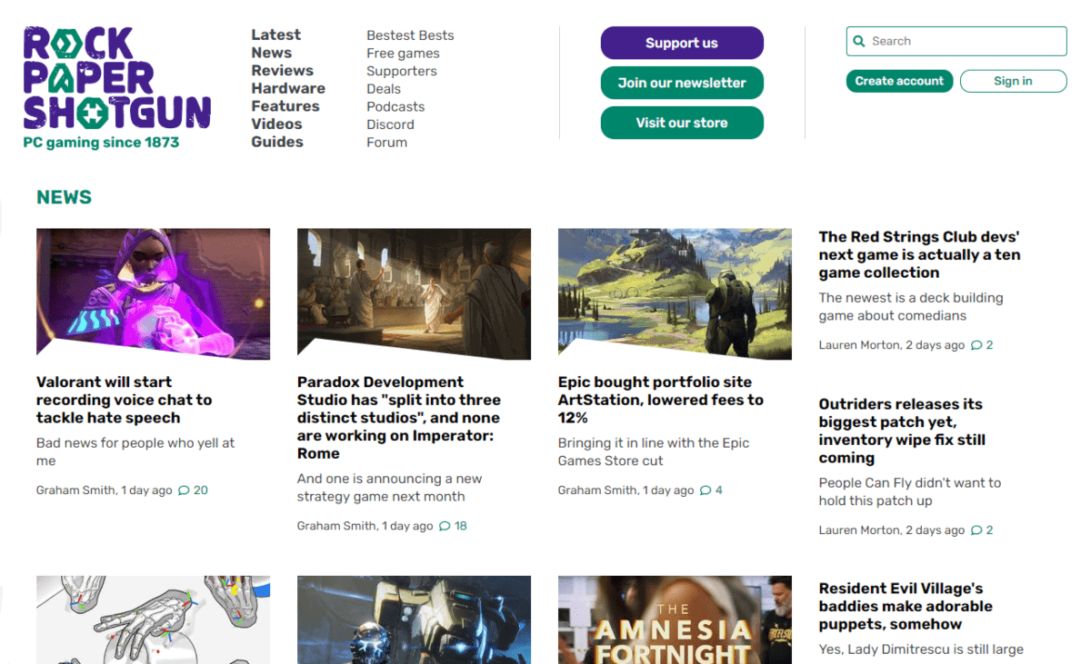The width and height of the screenshot is (1091, 664).
Task: Click Visit our store
Action: click(x=682, y=123)
